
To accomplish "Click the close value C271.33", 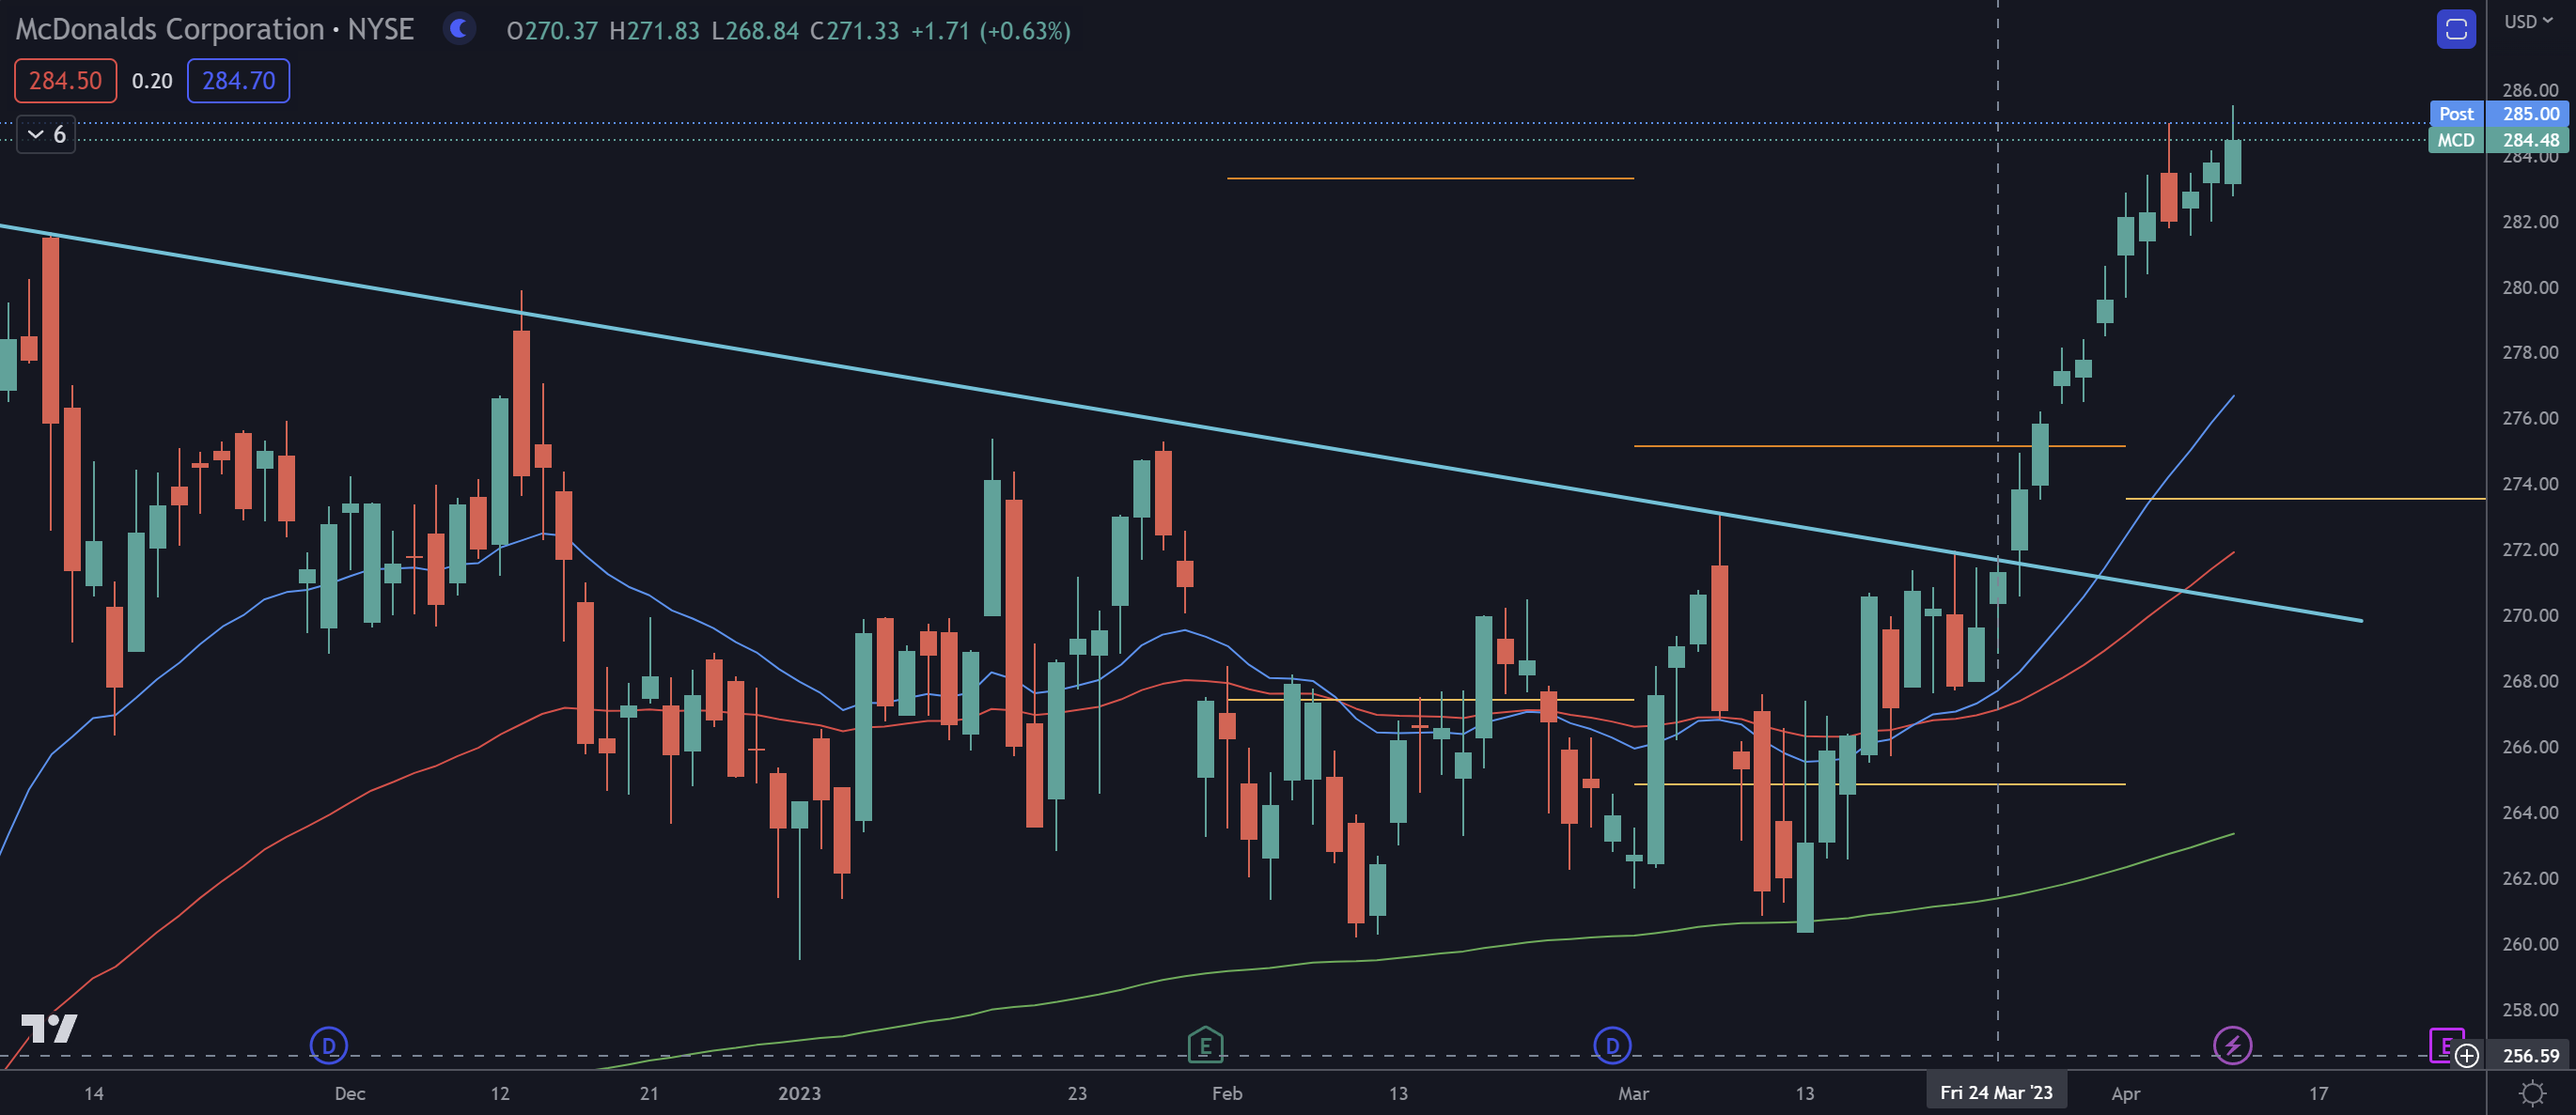I will (x=854, y=31).
